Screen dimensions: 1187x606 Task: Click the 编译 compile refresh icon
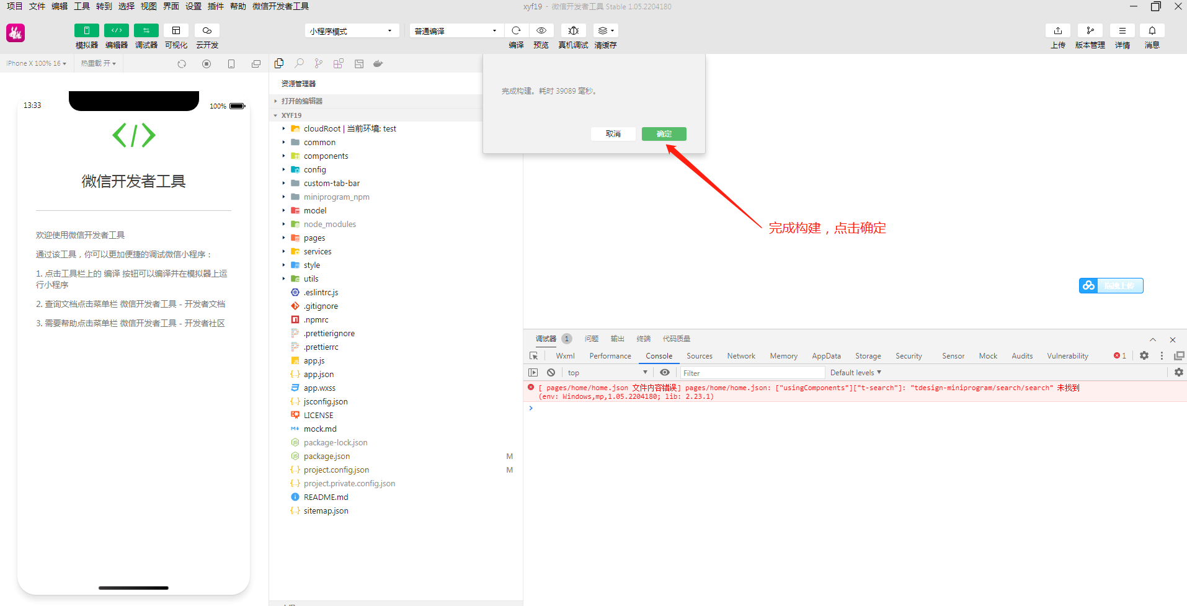coord(516,30)
